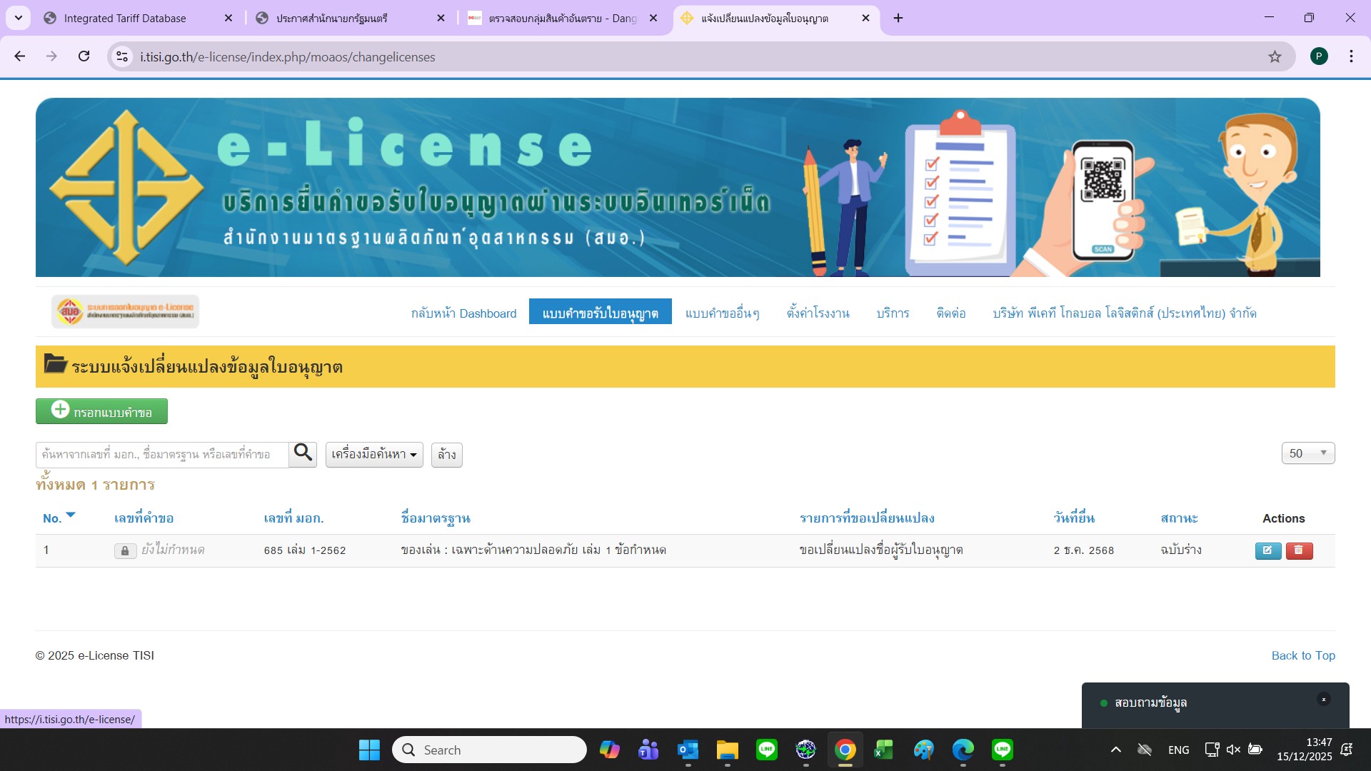The height and width of the screenshot is (771, 1371).
Task: Close the สอบถามข้อมูล chat widget
Action: point(1323,700)
